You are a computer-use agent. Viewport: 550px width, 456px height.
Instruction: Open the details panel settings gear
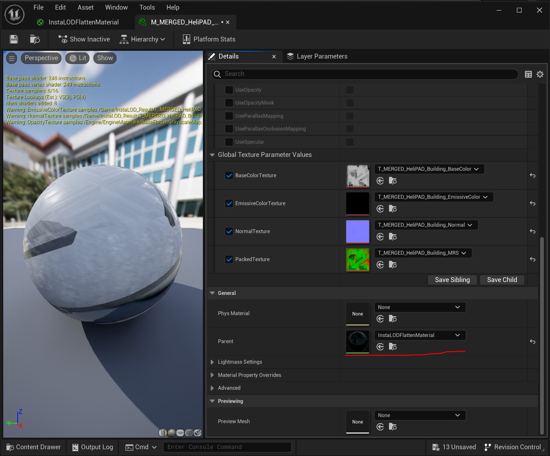coord(540,74)
